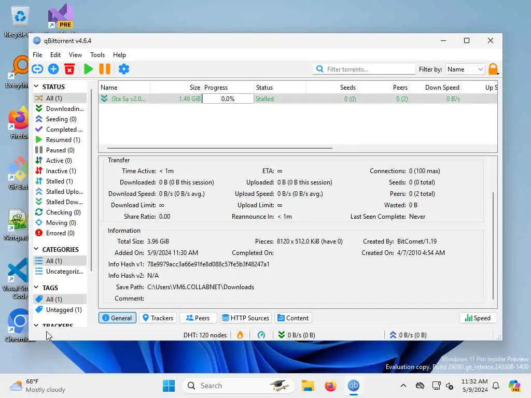The height and width of the screenshot is (398, 531).
Task: Select All (1) under STATUS
Action: 60,98
